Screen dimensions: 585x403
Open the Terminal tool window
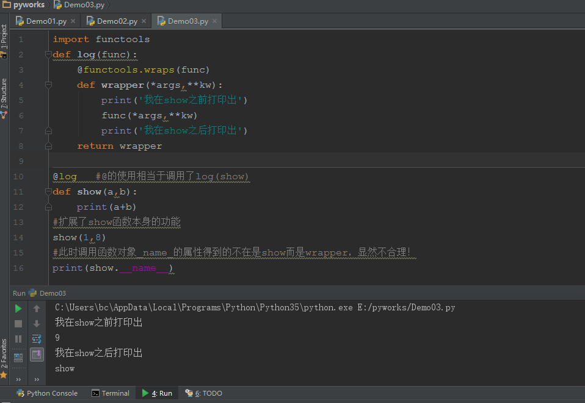[111, 393]
